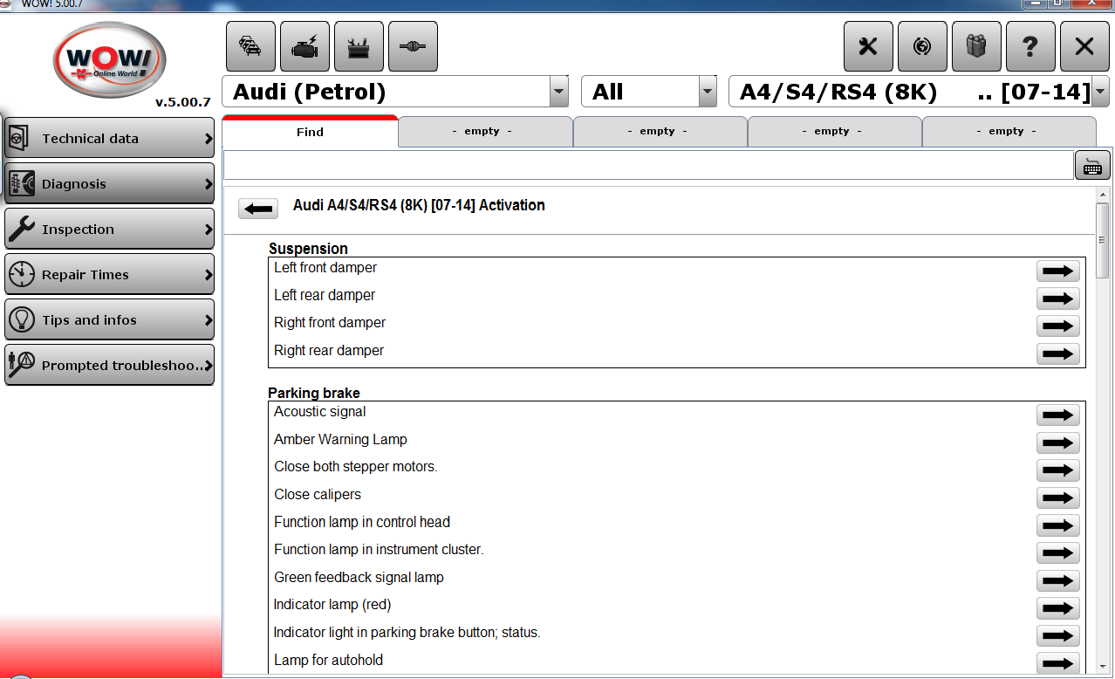Go back using the left arrow button
Screen dimensions: 1115x679
coord(257,209)
